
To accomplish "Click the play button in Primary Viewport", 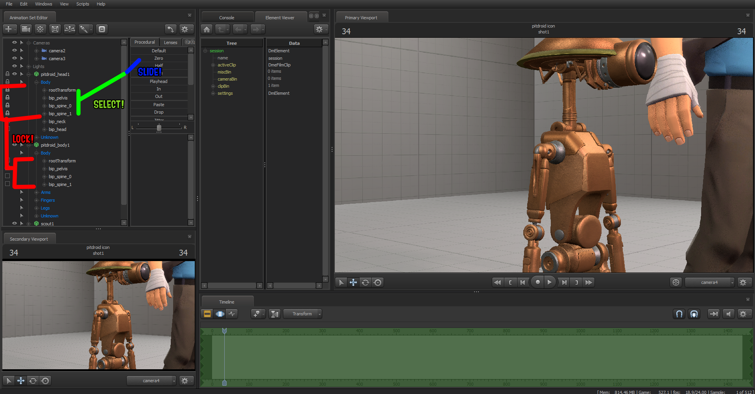I will 550,282.
